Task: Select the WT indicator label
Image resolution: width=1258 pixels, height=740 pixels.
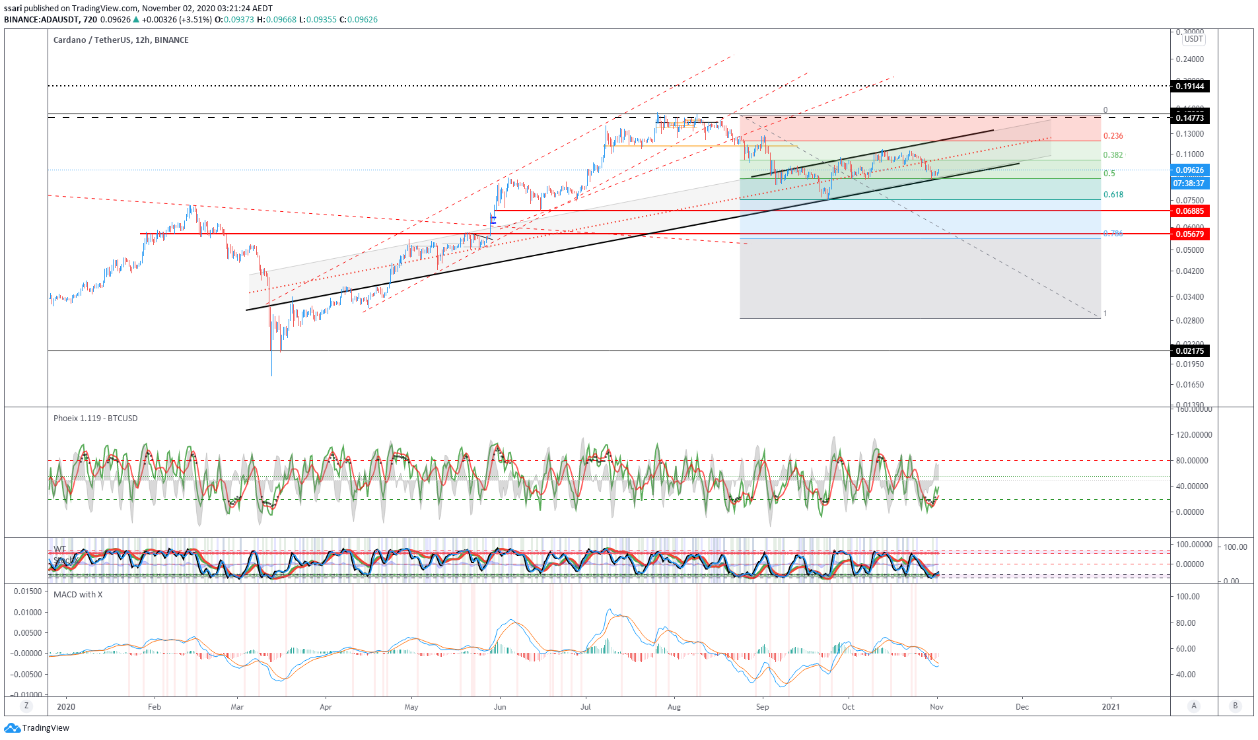Action: 60,549
